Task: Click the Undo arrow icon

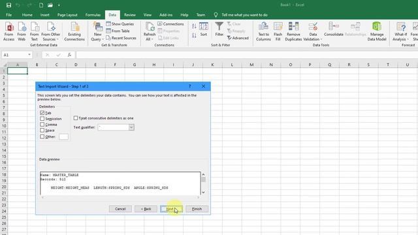Action: pos(18,5)
